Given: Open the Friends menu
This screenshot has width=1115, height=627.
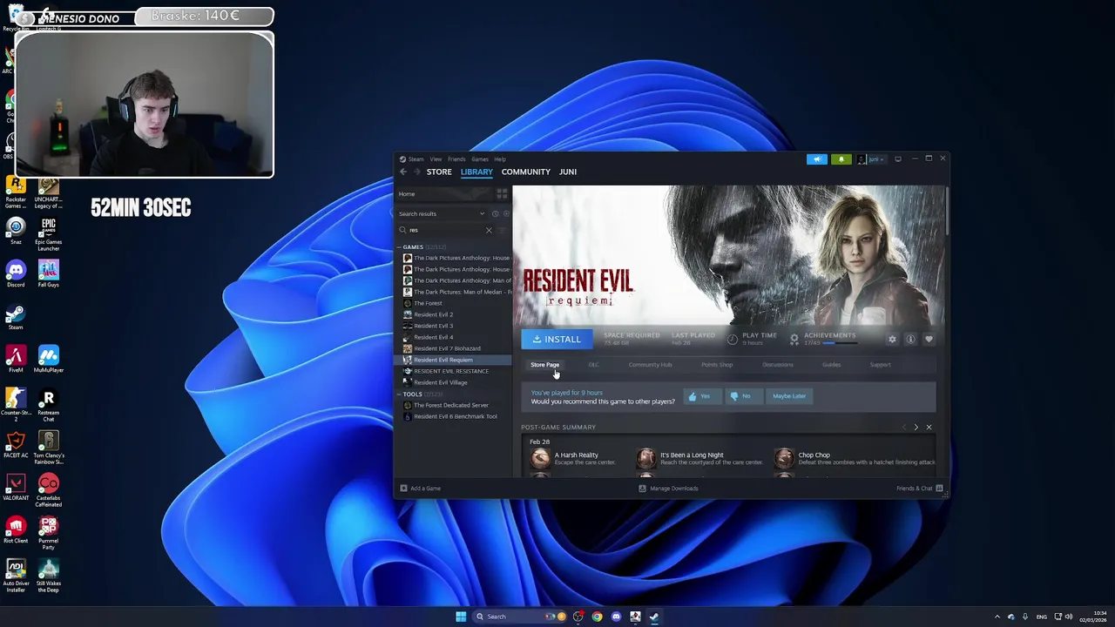Looking at the screenshot, I should pos(456,159).
